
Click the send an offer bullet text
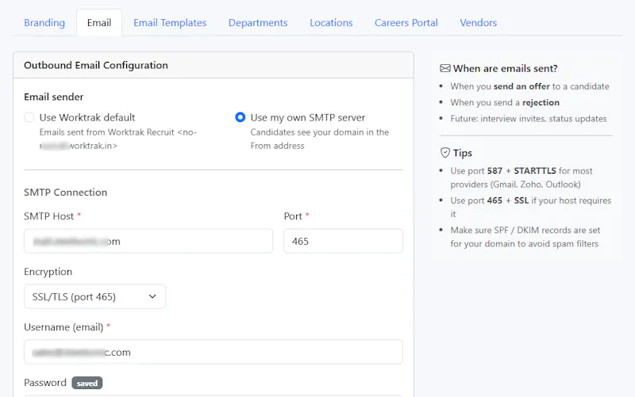529,86
